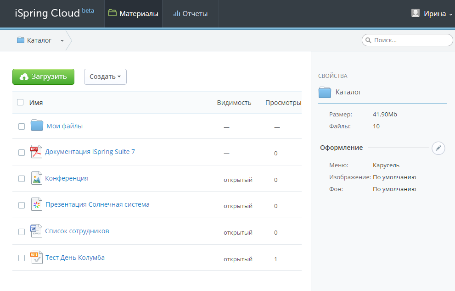Sort by the Просмотры column header

coord(283,103)
